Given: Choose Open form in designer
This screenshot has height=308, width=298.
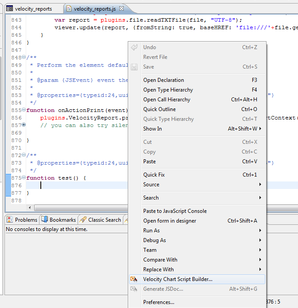Looking at the screenshot, I should coord(197,221).
